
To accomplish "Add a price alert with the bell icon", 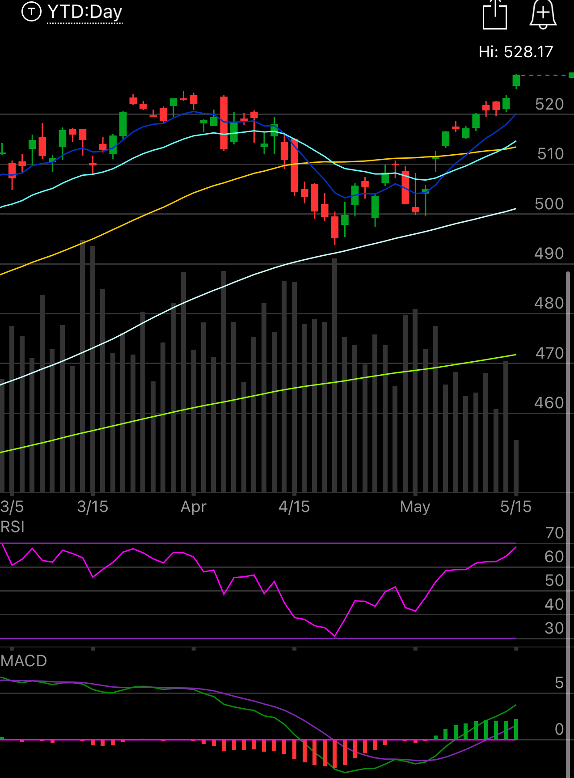I will click(x=543, y=15).
